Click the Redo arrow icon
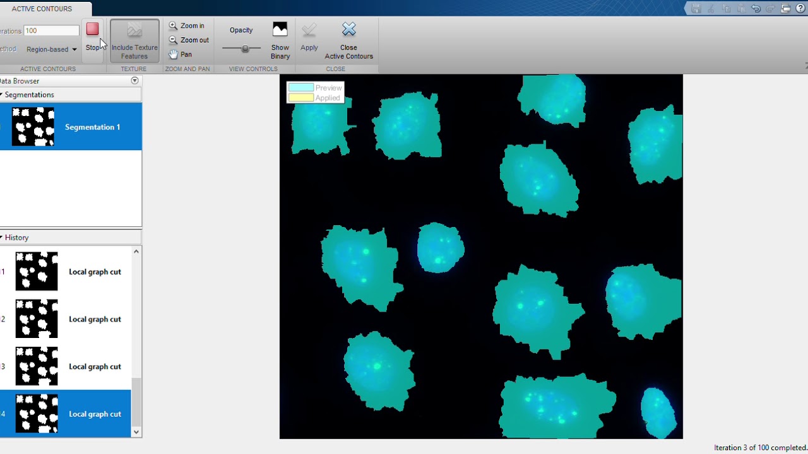808x454 pixels. 770,9
